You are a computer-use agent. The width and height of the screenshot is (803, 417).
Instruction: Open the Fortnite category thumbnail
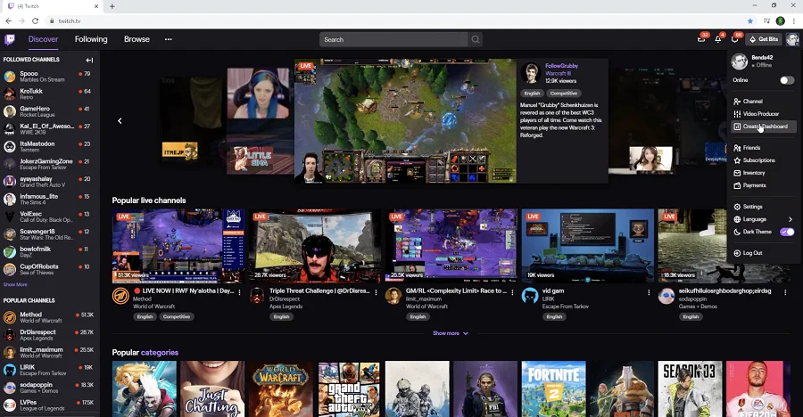[x=553, y=388]
